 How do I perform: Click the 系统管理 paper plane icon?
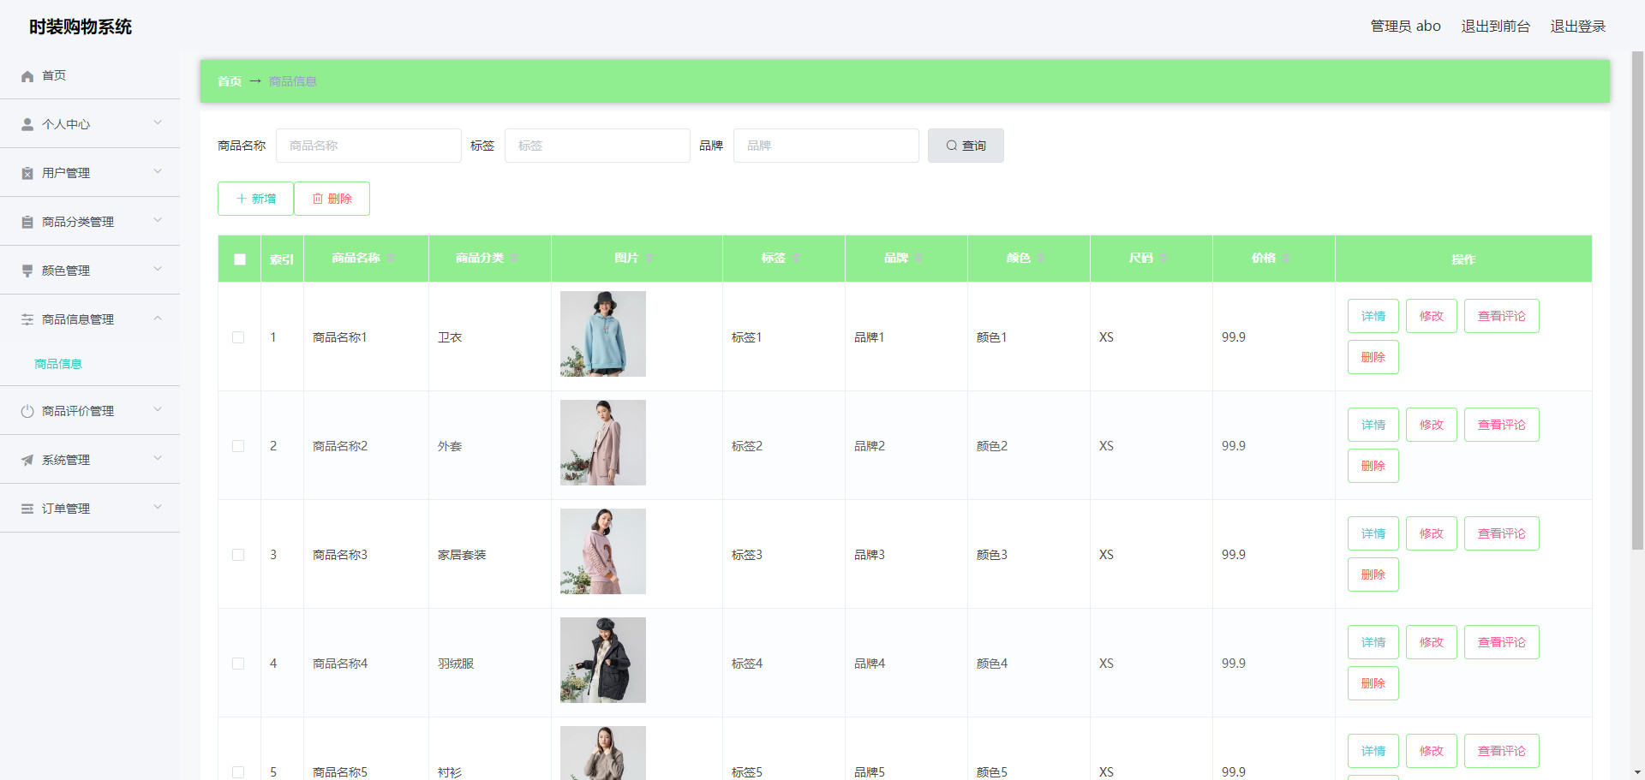pos(27,460)
